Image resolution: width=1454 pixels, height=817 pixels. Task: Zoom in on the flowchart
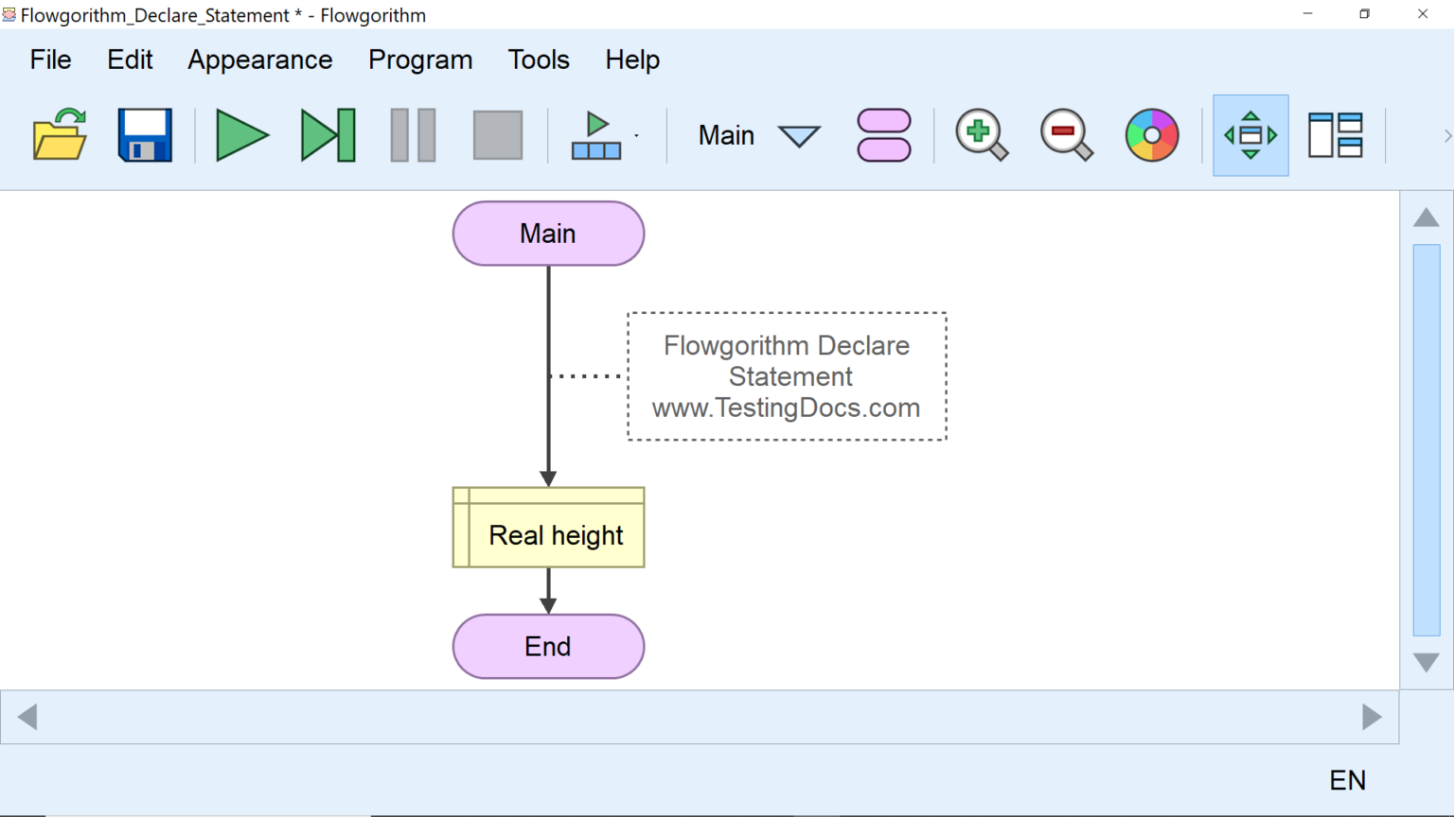pyautogui.click(x=982, y=135)
